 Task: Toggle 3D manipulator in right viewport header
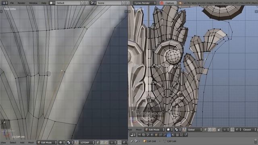click(x=184, y=130)
